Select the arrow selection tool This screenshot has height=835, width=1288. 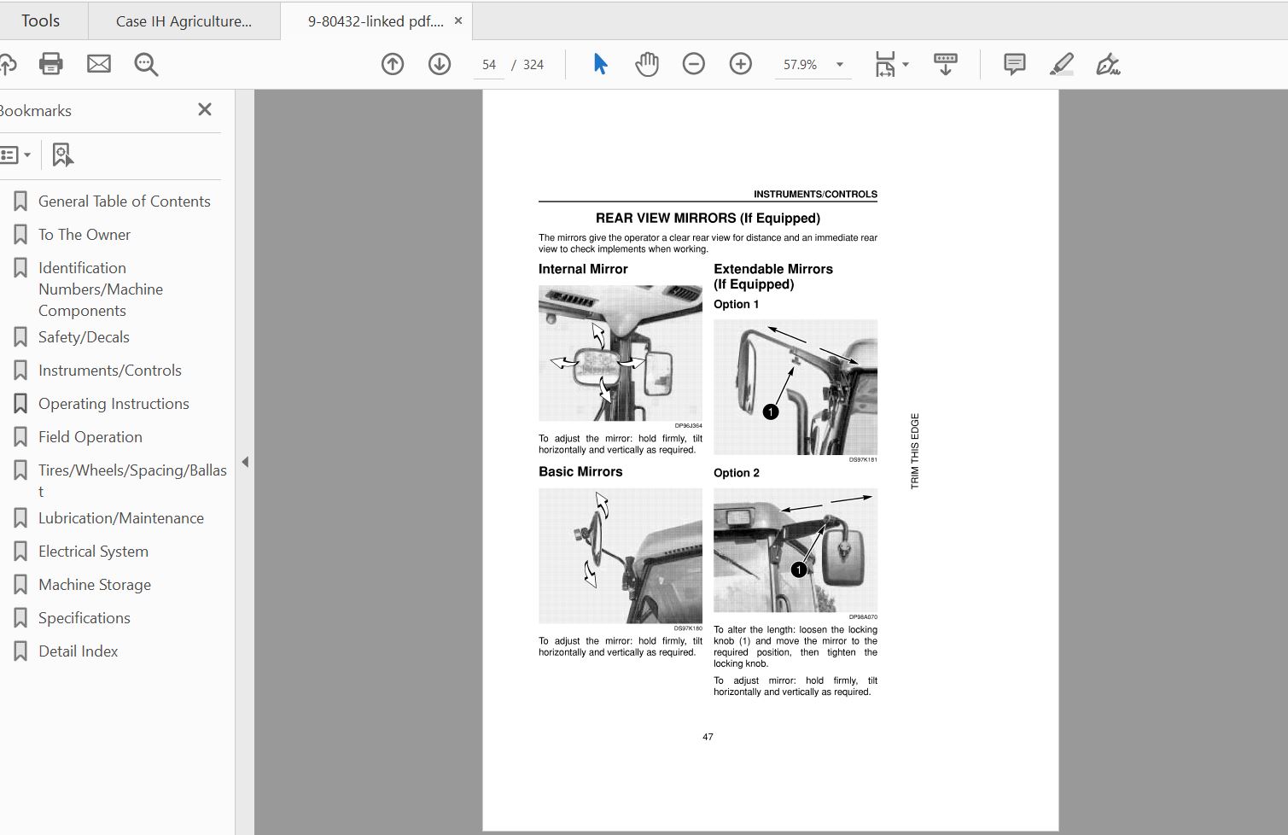pos(600,64)
